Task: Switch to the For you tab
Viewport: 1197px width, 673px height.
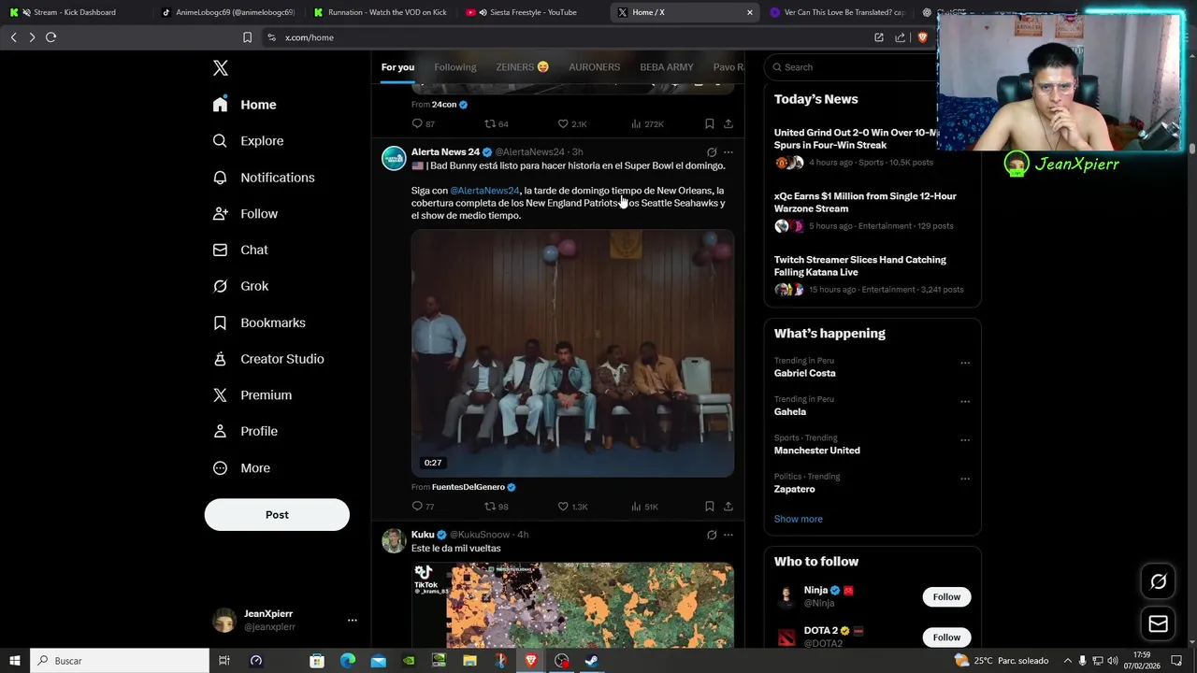Action: (397, 67)
